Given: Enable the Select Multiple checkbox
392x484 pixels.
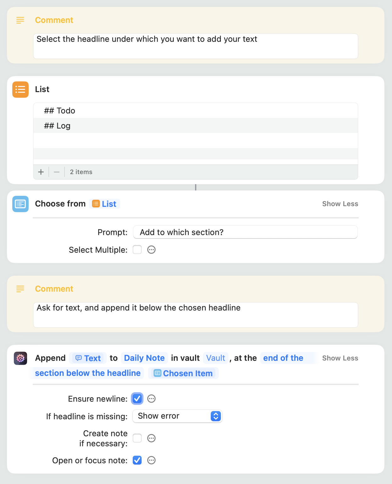Looking at the screenshot, I should (137, 250).
